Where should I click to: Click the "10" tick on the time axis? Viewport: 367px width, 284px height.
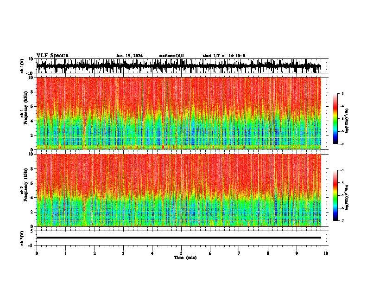pyautogui.click(x=326, y=253)
